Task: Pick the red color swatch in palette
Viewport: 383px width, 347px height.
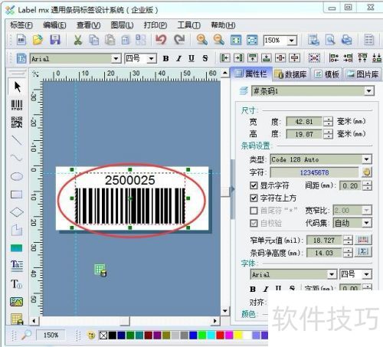Action: click(220, 335)
